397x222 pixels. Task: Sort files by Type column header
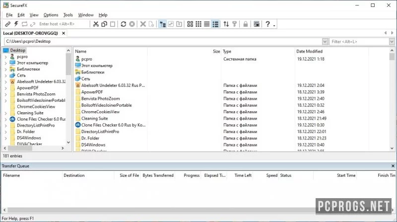point(258,51)
